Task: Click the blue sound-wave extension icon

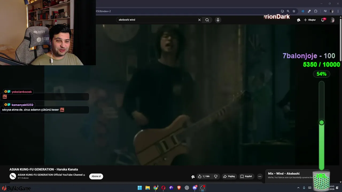Action: pos(303,11)
